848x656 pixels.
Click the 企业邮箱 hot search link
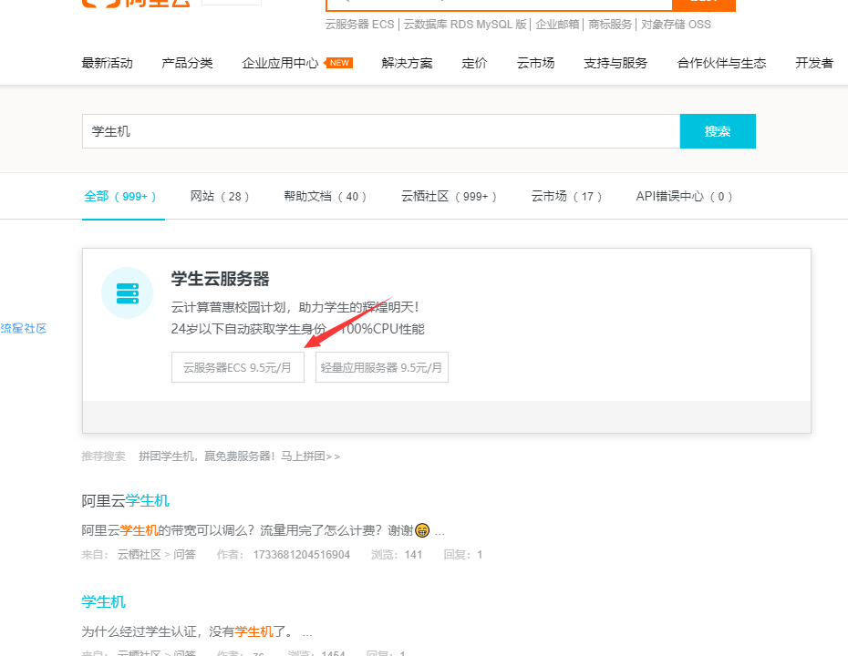click(557, 25)
